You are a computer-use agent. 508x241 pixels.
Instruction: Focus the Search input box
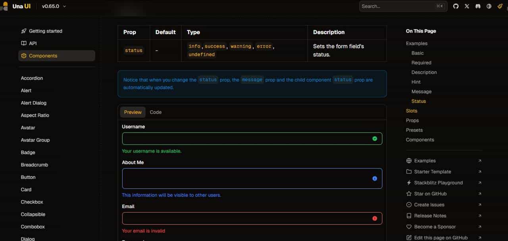(397, 6)
